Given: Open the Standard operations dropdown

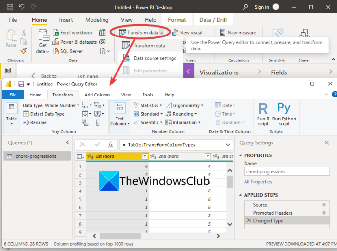Looking at the screenshot, I should tap(148, 114).
